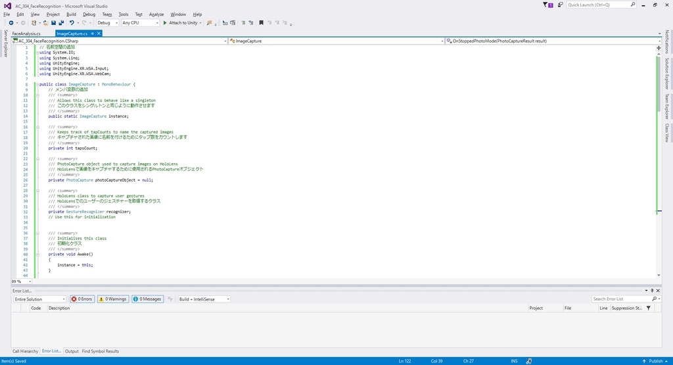Open the Team Explorer side tab
Screen dimensions: 673x365
click(x=667, y=107)
